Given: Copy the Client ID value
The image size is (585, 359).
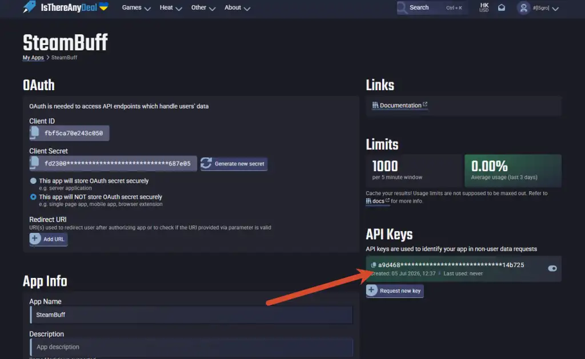Looking at the screenshot, I should tap(34, 133).
